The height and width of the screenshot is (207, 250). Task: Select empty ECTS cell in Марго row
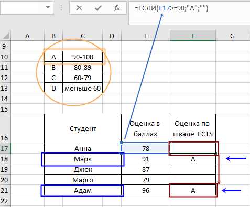[x=193, y=180]
